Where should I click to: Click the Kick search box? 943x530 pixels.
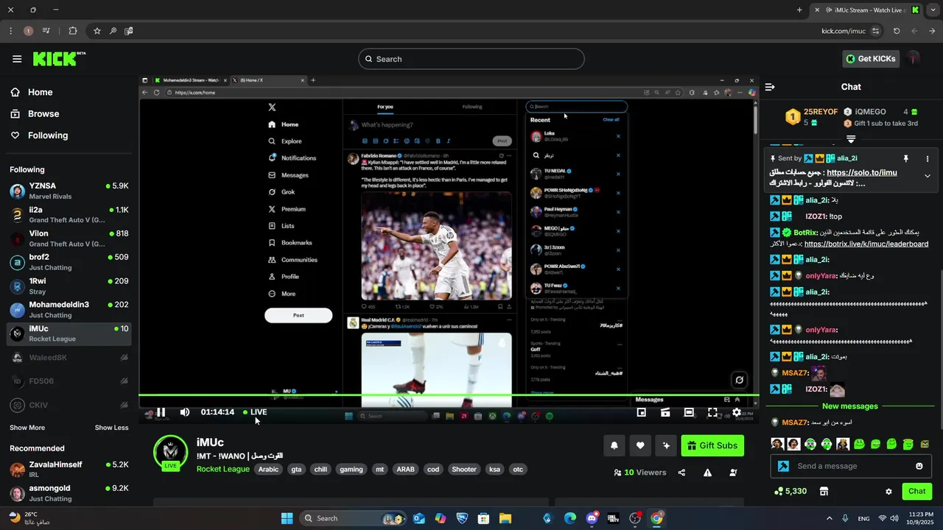(x=471, y=59)
